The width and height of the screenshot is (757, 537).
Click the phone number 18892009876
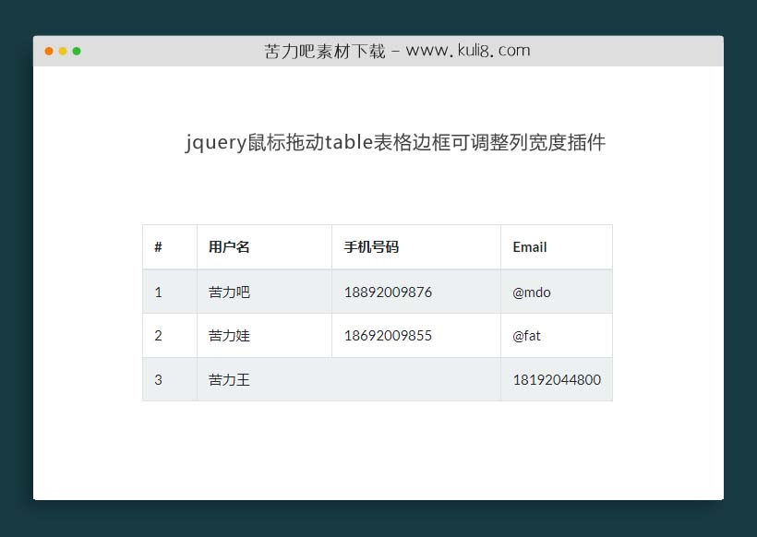pyautogui.click(x=387, y=291)
